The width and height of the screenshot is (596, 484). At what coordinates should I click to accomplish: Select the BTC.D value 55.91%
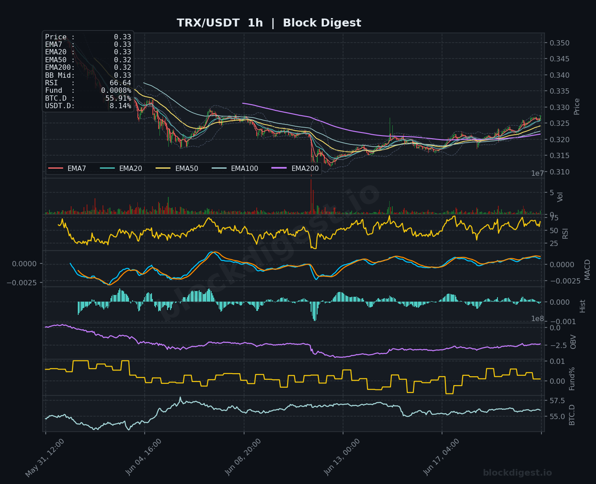point(118,98)
